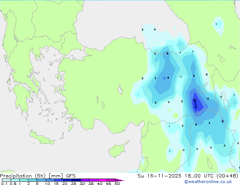Choose the 10–15 mm legend color swatch
240x185 pixels.
click(x=50, y=180)
